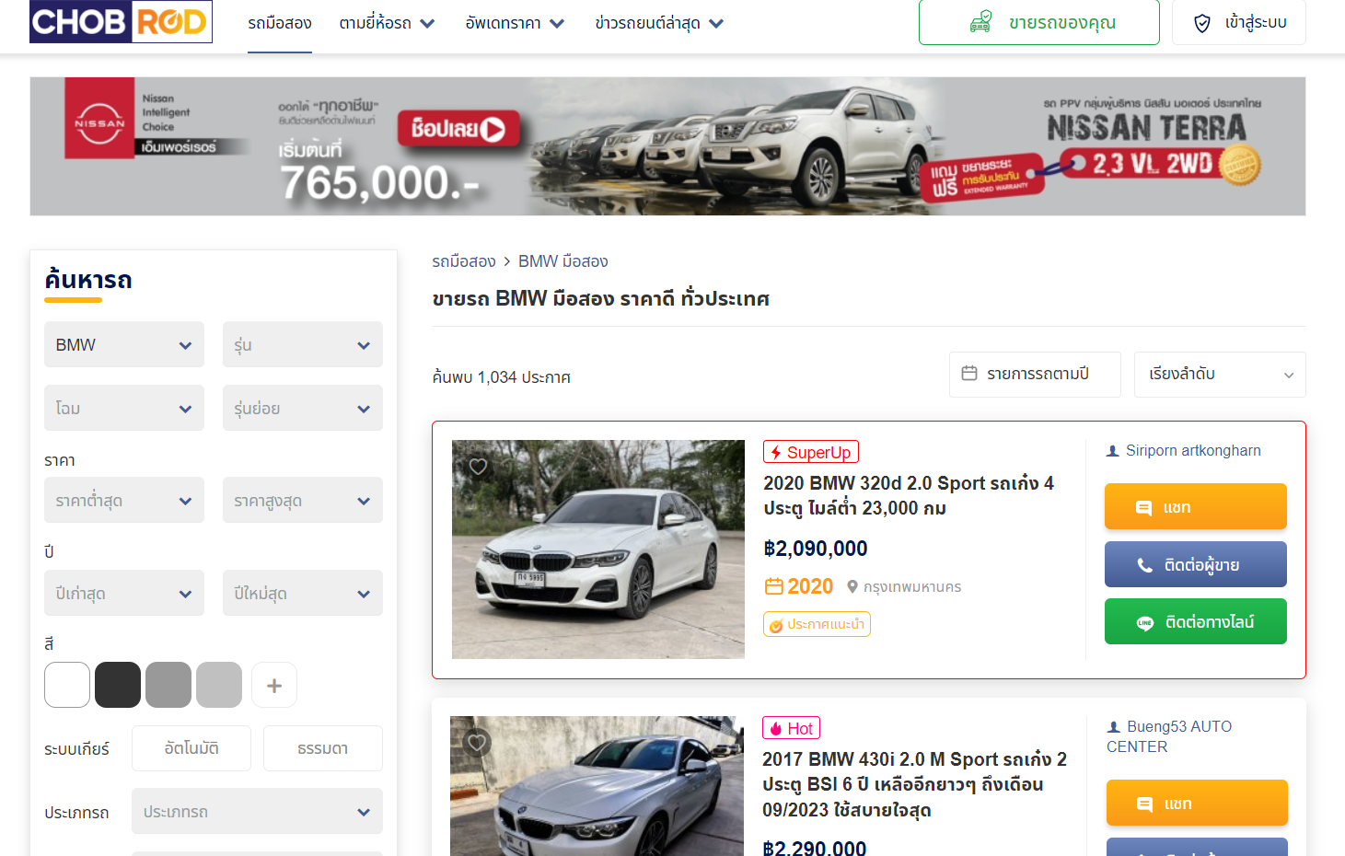Open chat using the แชท speech-bubble icon
This screenshot has width=1345, height=856.
pos(1145,506)
